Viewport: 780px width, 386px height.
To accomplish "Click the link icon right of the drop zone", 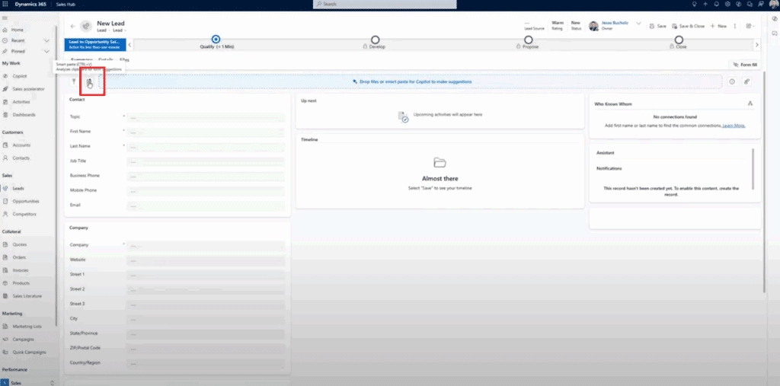I will tap(746, 81).
